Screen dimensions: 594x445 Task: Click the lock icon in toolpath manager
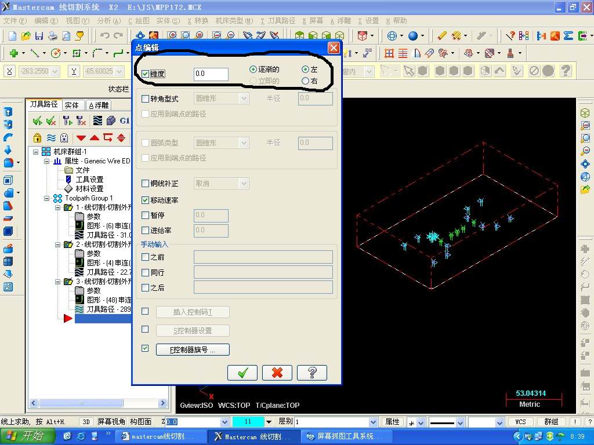[x=37, y=137]
